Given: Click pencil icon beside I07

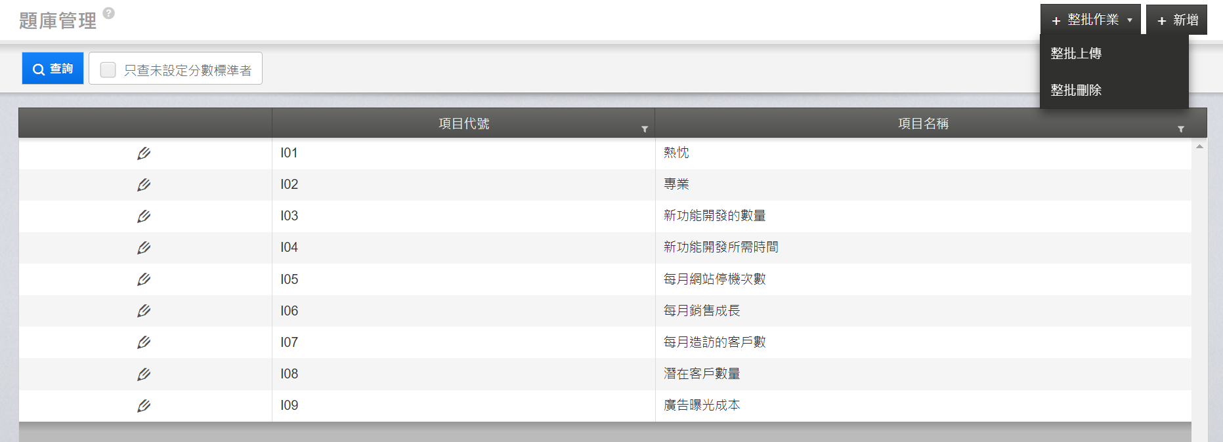Looking at the screenshot, I should 144,342.
